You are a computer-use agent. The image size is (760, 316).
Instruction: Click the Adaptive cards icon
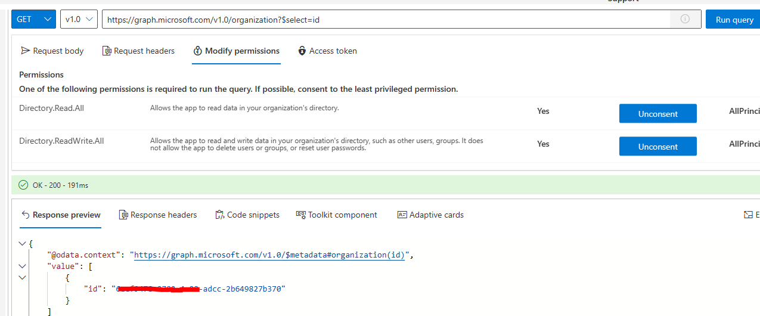[402, 215]
